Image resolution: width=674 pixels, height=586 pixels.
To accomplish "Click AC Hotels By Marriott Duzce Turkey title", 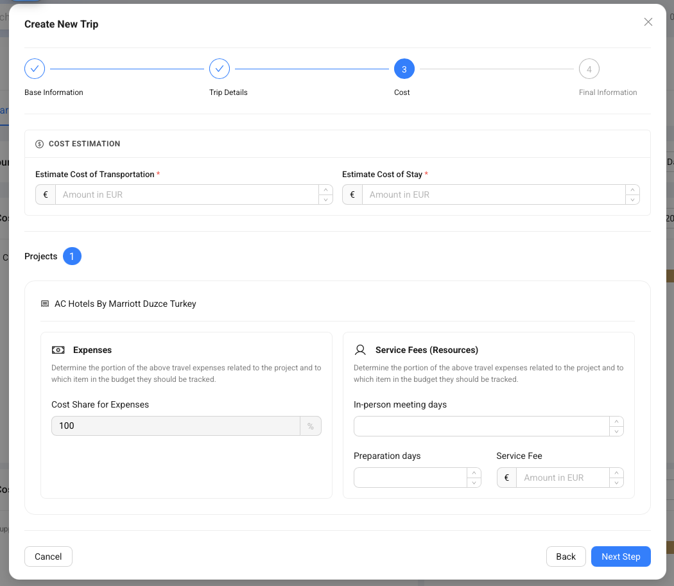I will click(125, 304).
